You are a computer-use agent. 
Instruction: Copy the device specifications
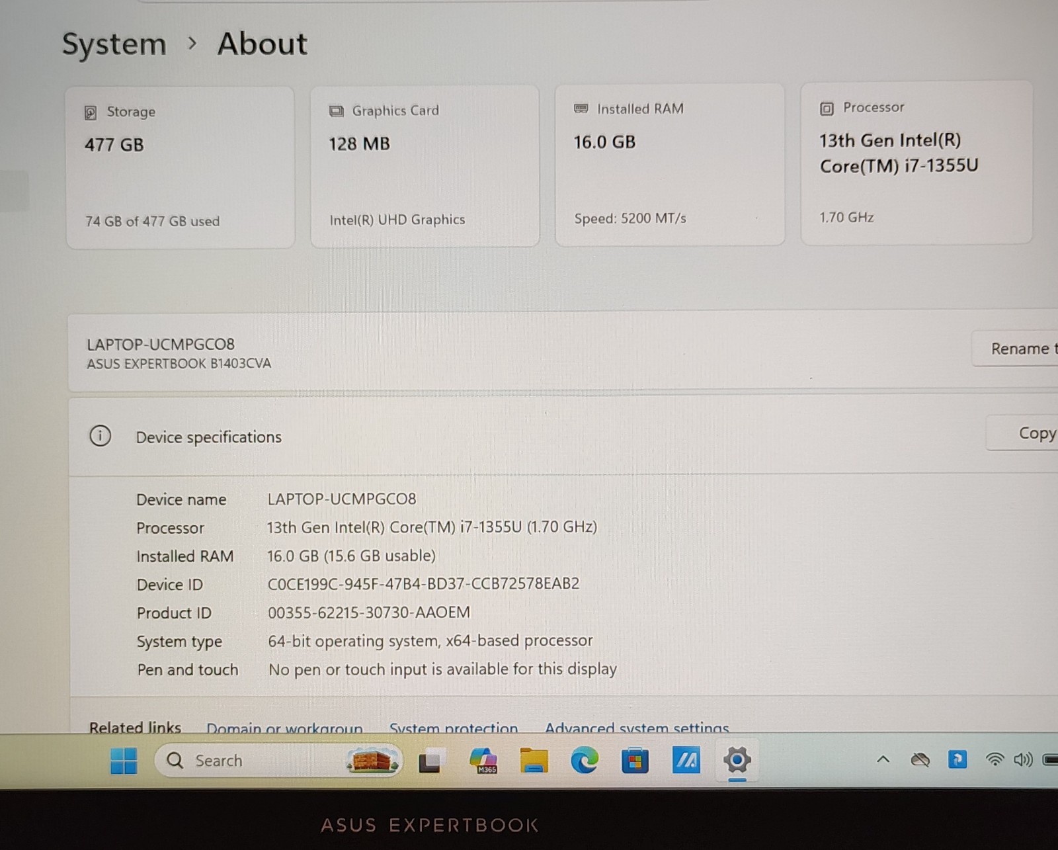pos(1022,433)
